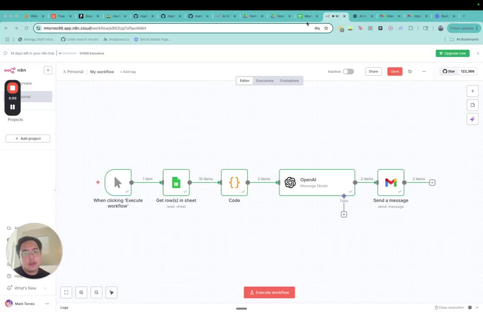Click the My workflow name field

pyautogui.click(x=102, y=72)
